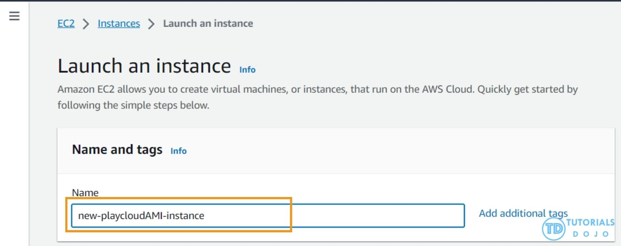The image size is (621, 246).
Task: Click 'Add additional tags' link
Action: pos(523,213)
